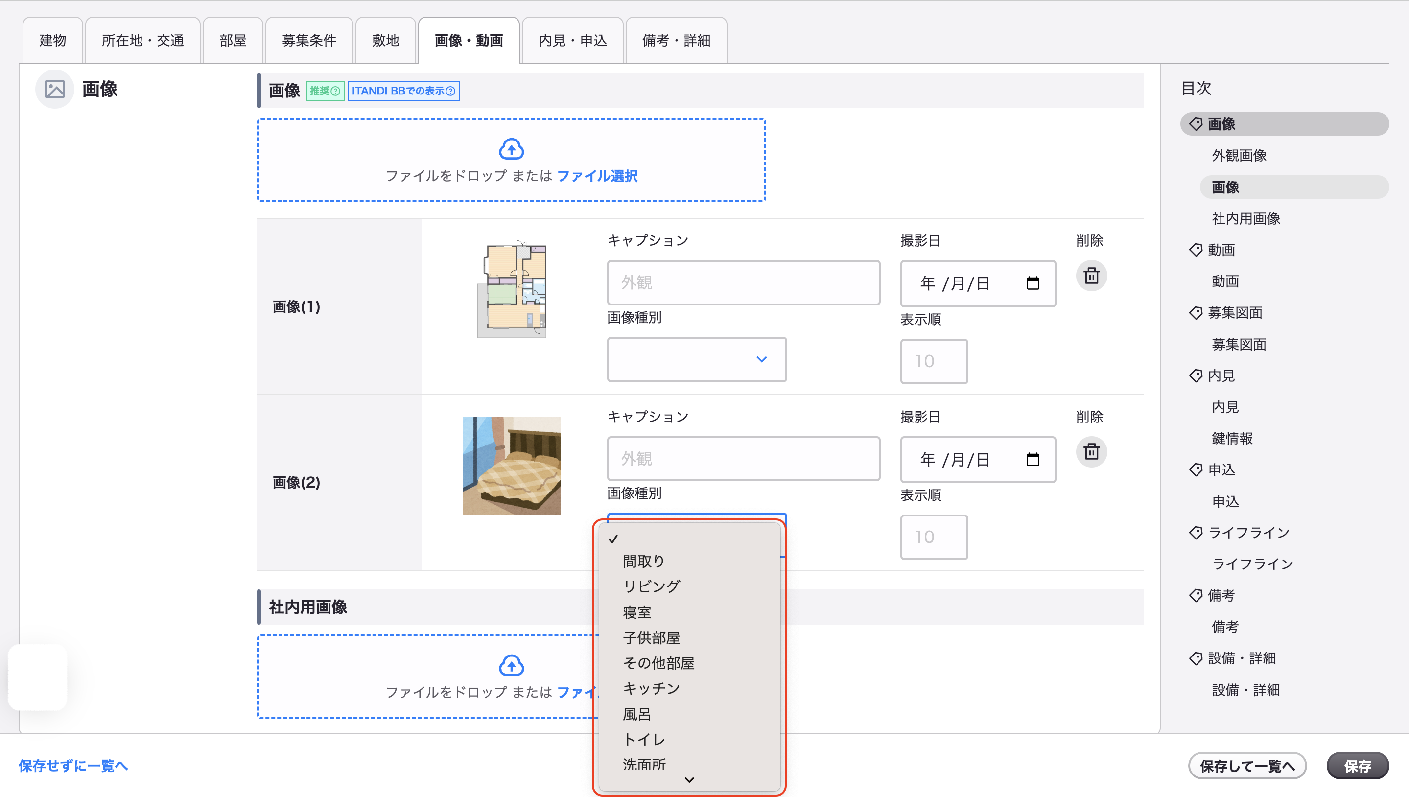Click the indented 申込 sub-item in the 目次
Image resolution: width=1409 pixels, height=797 pixels.
(1225, 501)
